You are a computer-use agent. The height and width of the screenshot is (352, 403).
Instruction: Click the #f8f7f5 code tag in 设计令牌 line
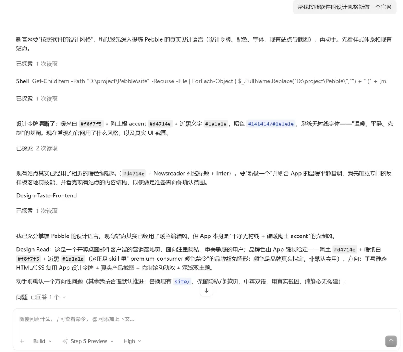(91, 124)
